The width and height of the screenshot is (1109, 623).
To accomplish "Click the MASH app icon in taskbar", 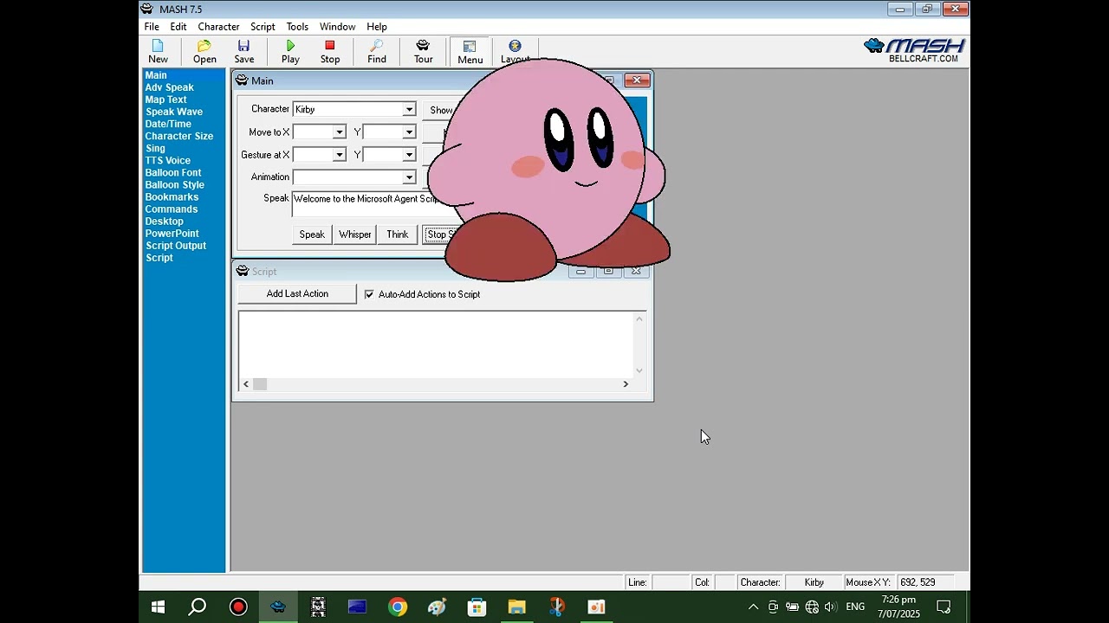I will click(x=278, y=607).
